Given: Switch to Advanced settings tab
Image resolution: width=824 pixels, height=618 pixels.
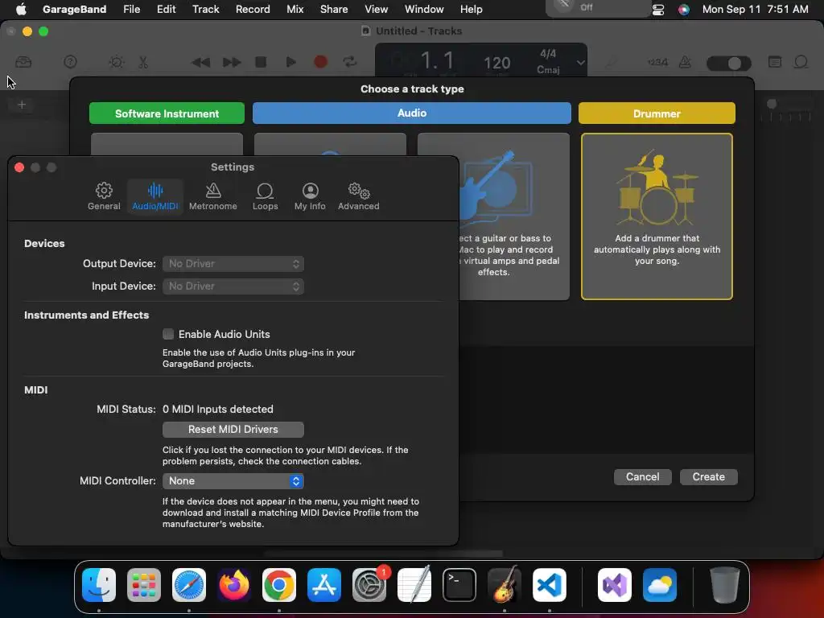Looking at the screenshot, I should click(358, 196).
